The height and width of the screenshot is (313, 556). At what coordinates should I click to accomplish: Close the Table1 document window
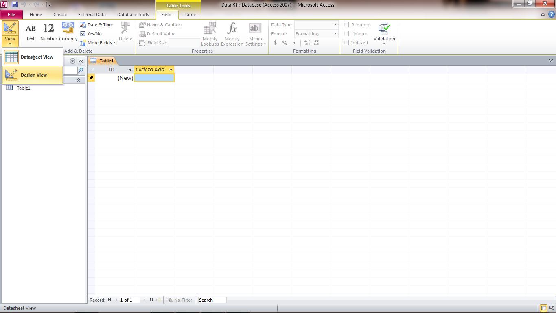(x=551, y=61)
